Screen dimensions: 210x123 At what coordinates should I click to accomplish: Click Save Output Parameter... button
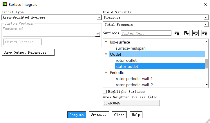[x=28, y=53]
